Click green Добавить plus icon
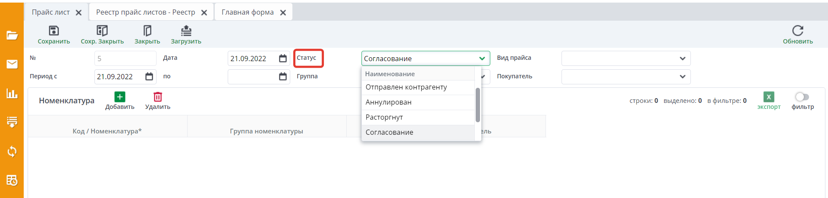The height and width of the screenshot is (198, 828). 120,97
